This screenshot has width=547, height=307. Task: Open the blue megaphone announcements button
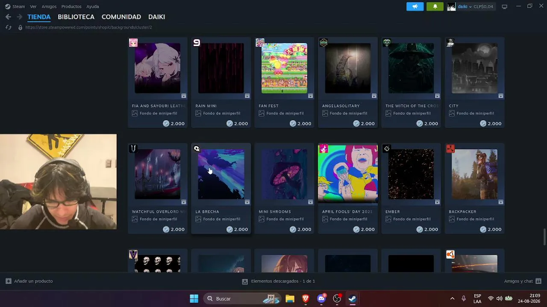click(x=415, y=6)
